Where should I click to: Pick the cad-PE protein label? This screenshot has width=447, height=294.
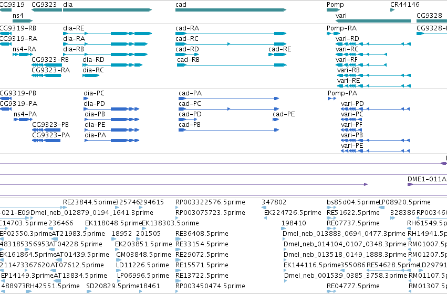tap(284, 114)
